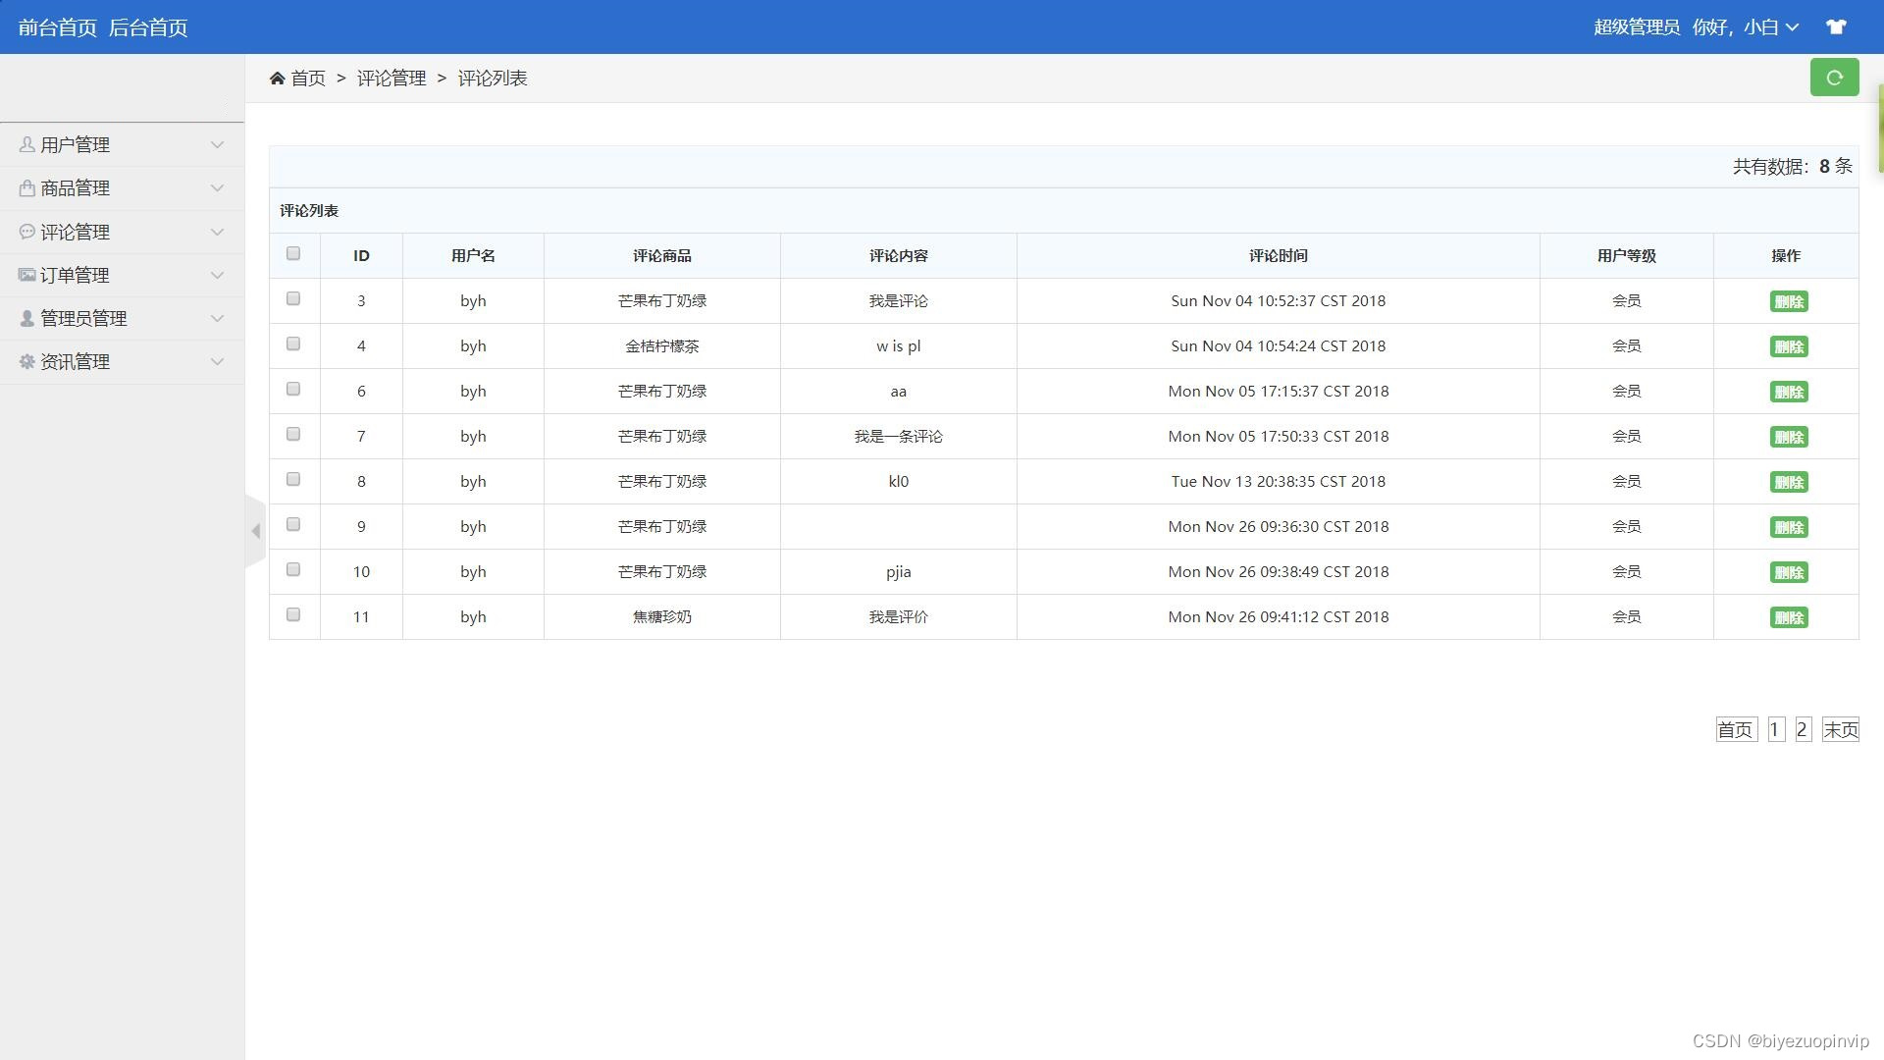Click the bag icon beside 商品管理

(x=26, y=187)
